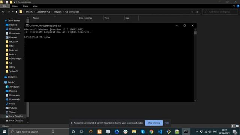The image size is (240, 135).
Task: Click Projects in the address breadcrumb
Action: (x=57, y=12)
